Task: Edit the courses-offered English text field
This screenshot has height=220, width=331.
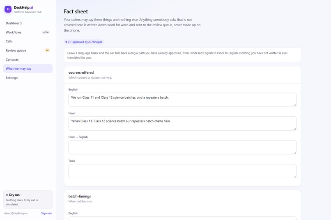Action: [182, 100]
